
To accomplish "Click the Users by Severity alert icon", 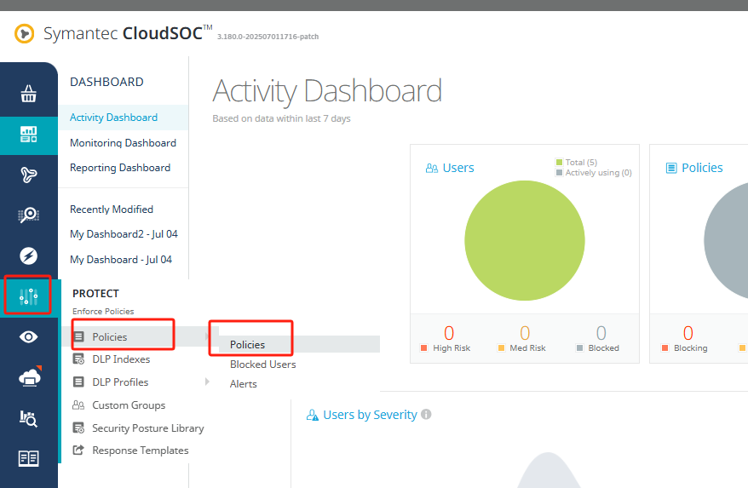I will 313,415.
